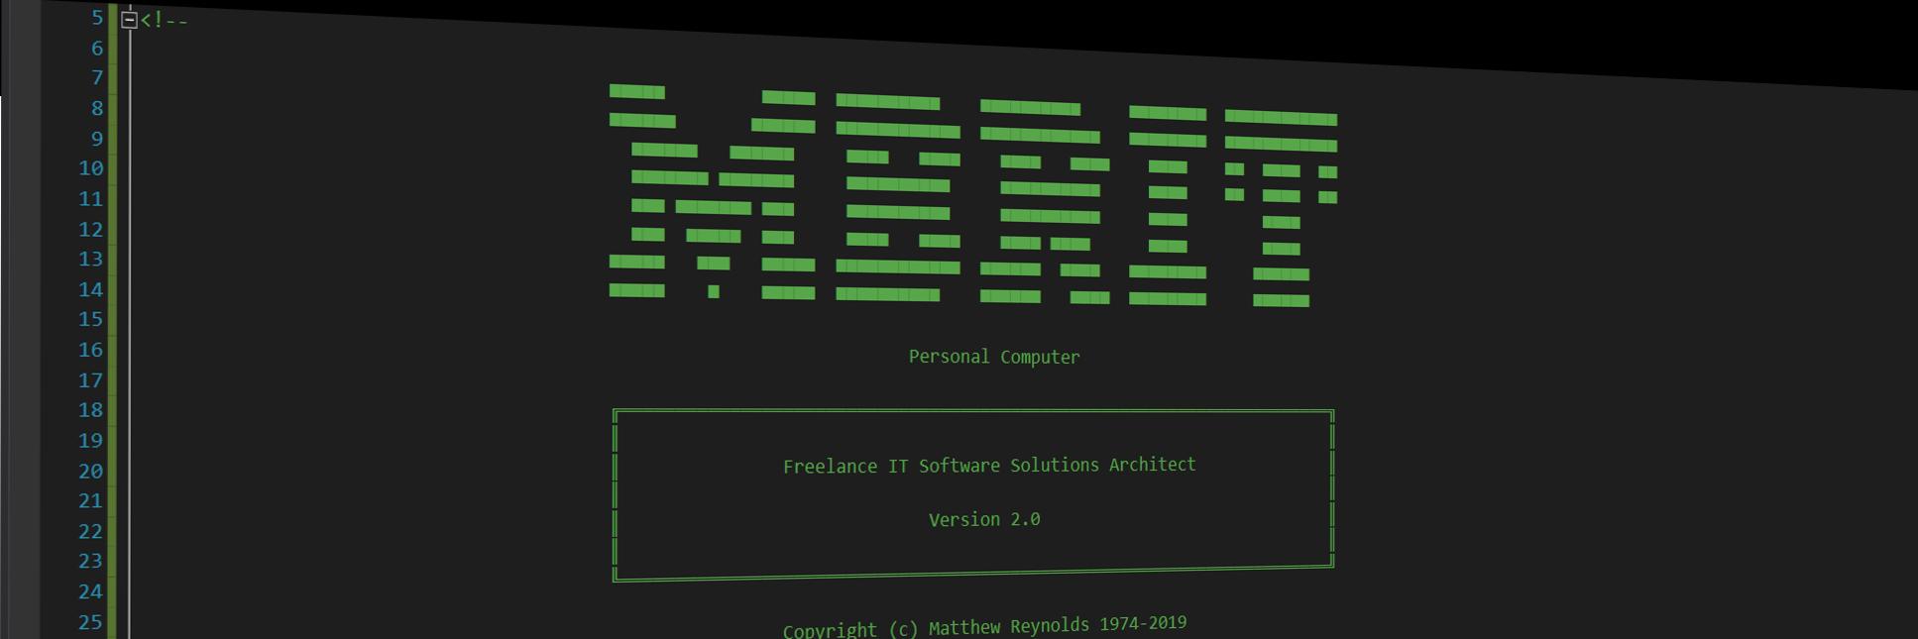The image size is (1918, 639).
Task: Select the 'Personal Computer' text
Action: click(x=994, y=357)
